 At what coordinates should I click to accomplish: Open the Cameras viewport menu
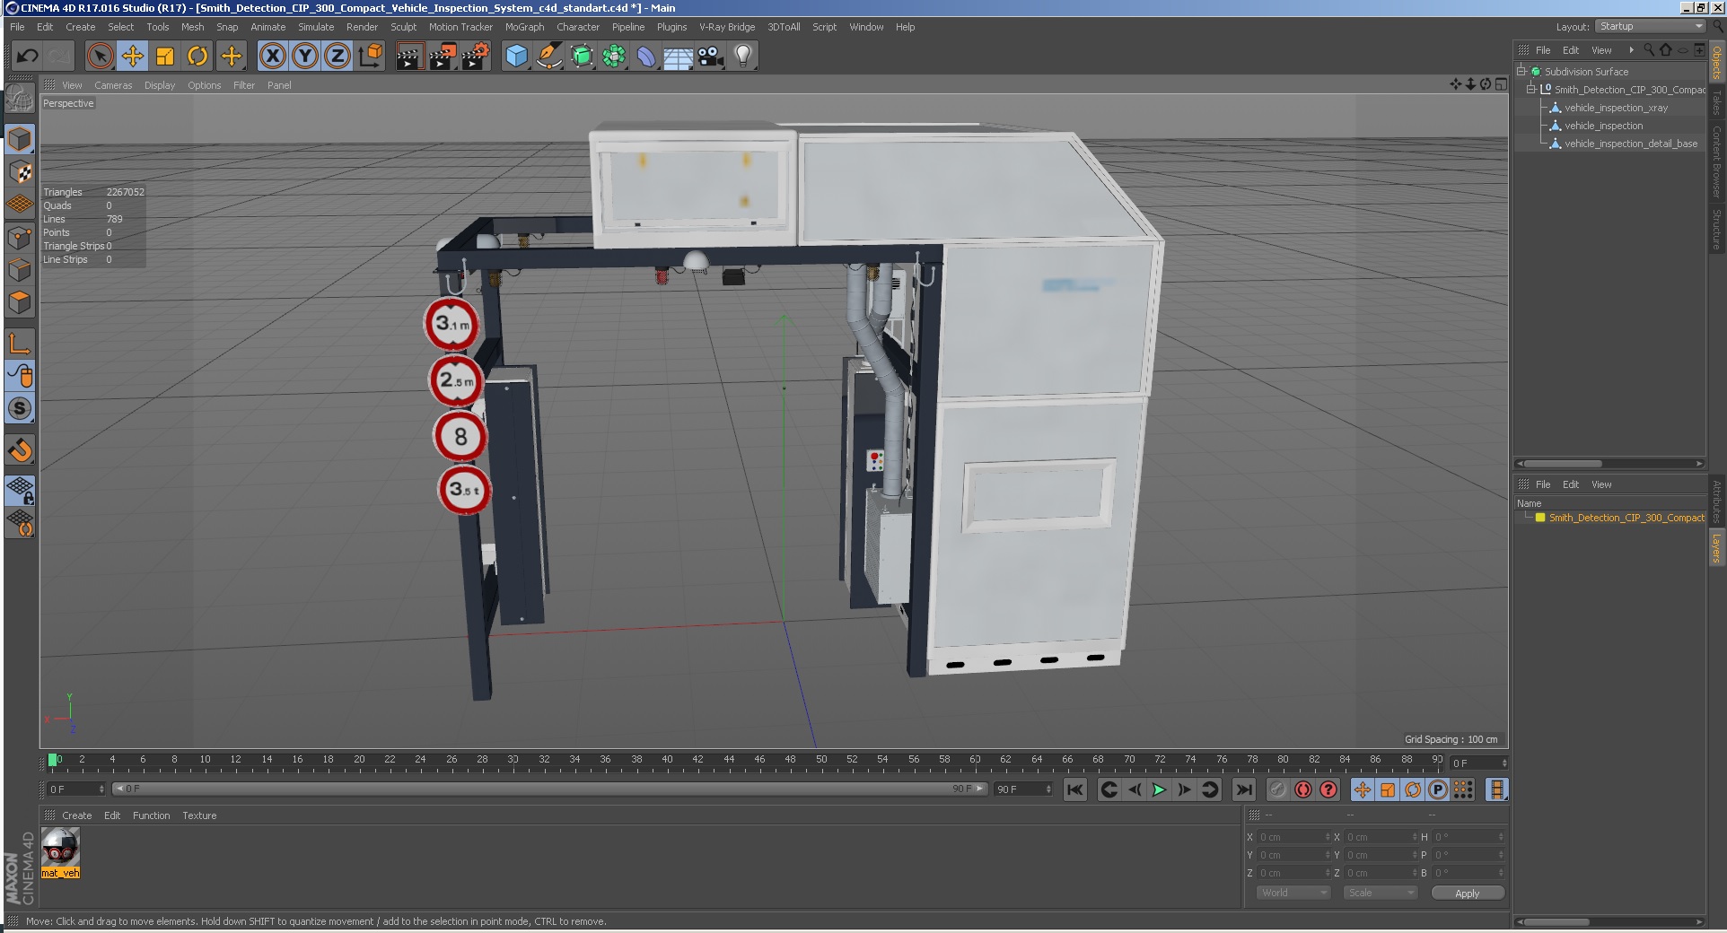(x=113, y=85)
